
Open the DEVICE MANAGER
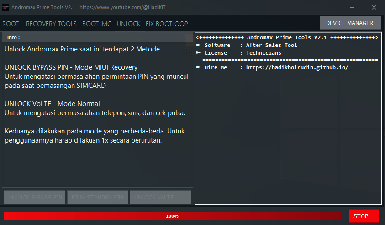pyautogui.click(x=350, y=23)
